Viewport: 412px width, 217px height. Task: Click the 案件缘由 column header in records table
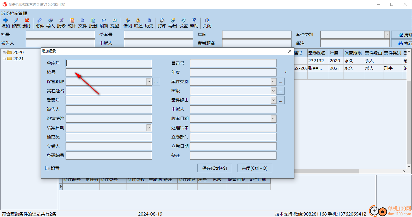pos(374,53)
